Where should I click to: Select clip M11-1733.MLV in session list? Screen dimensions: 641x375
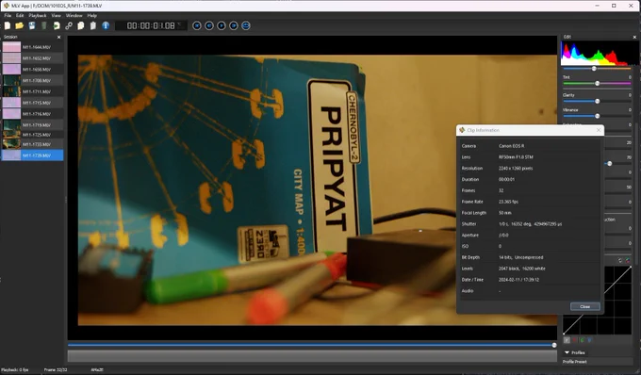[x=32, y=144]
